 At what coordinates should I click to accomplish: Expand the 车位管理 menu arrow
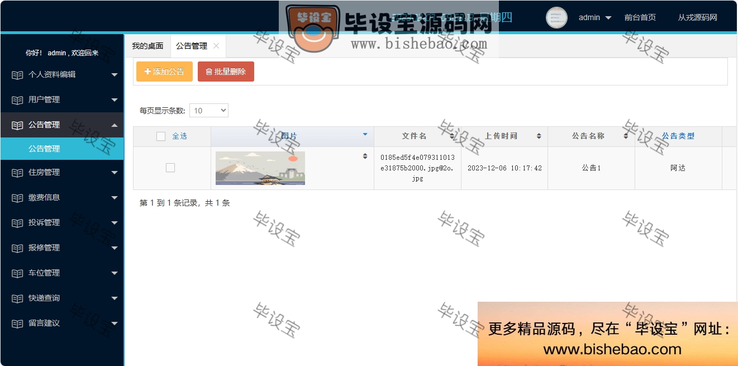(115, 273)
